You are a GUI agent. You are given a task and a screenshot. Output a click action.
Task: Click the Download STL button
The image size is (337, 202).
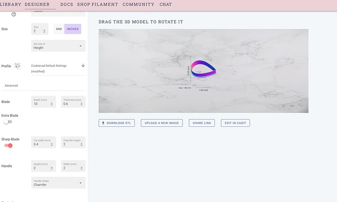tap(117, 123)
